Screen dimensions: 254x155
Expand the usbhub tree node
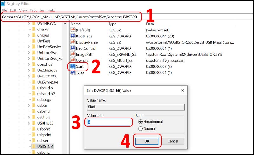pos(29,117)
